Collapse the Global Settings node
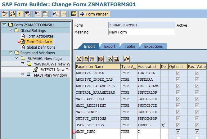The width and height of the screenshot is (207, 139). click(10, 30)
